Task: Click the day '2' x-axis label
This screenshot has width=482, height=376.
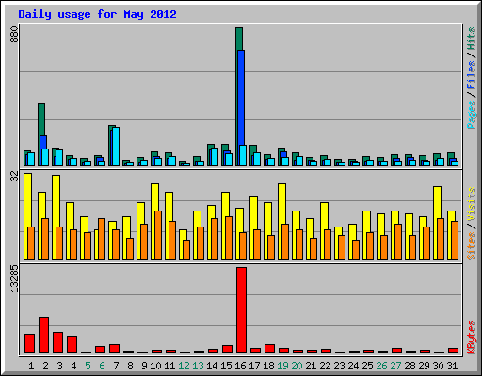Action: (45, 366)
